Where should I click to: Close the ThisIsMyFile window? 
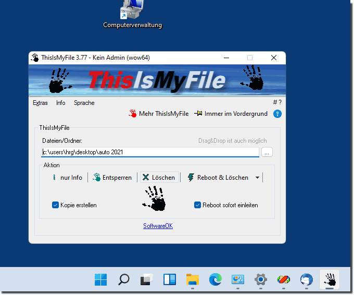pos(274,58)
